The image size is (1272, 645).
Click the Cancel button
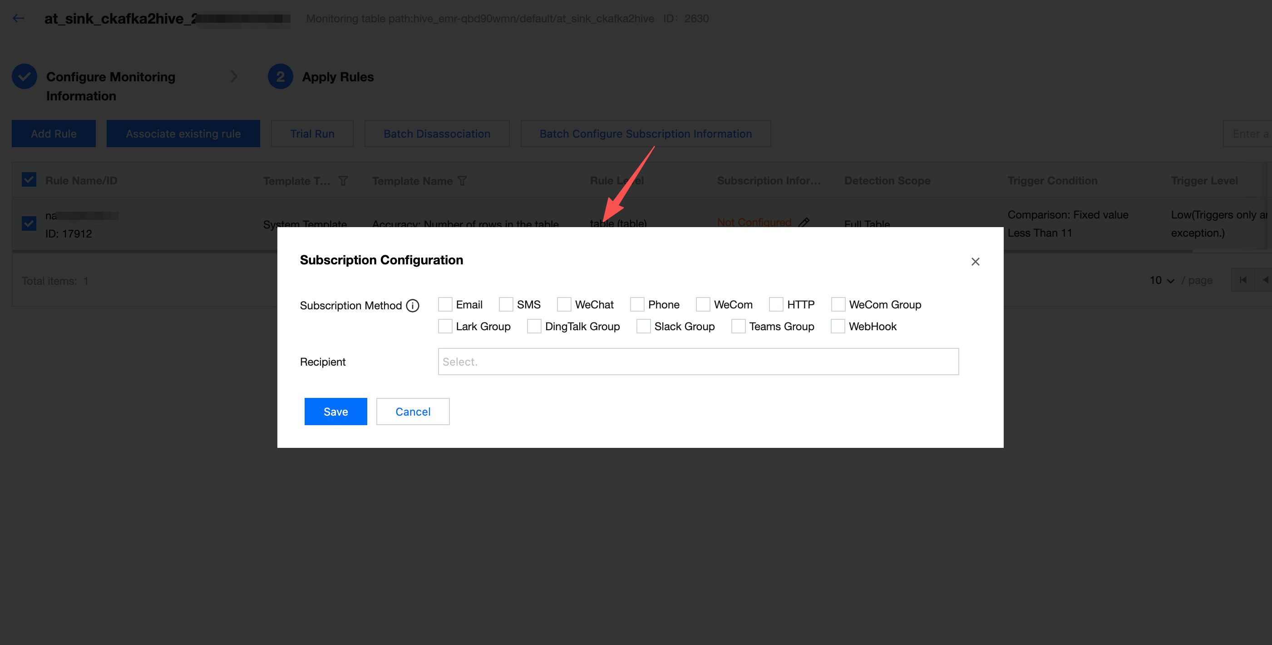point(412,411)
